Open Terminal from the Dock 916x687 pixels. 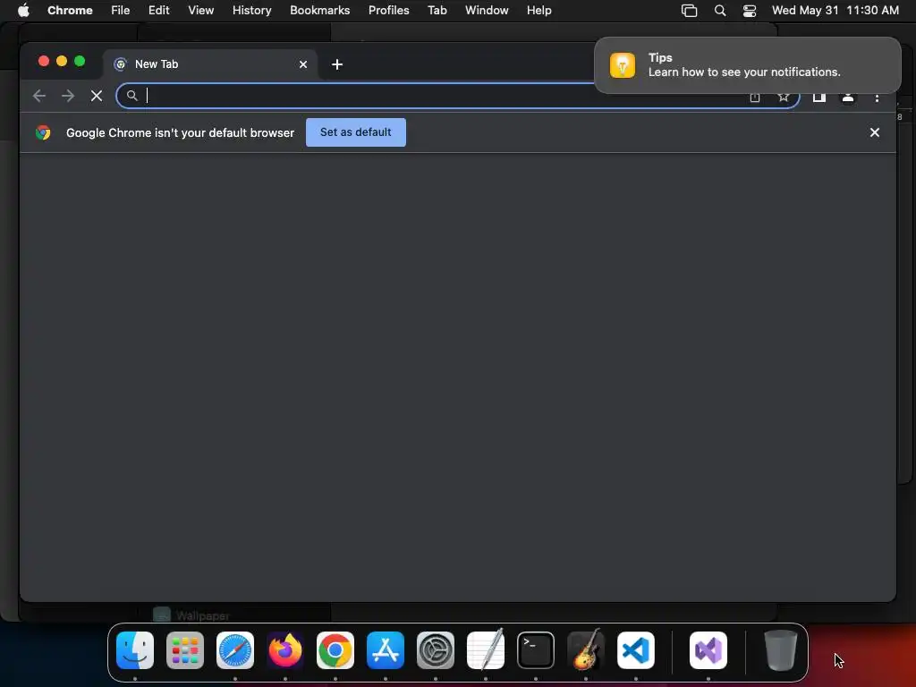[536, 650]
